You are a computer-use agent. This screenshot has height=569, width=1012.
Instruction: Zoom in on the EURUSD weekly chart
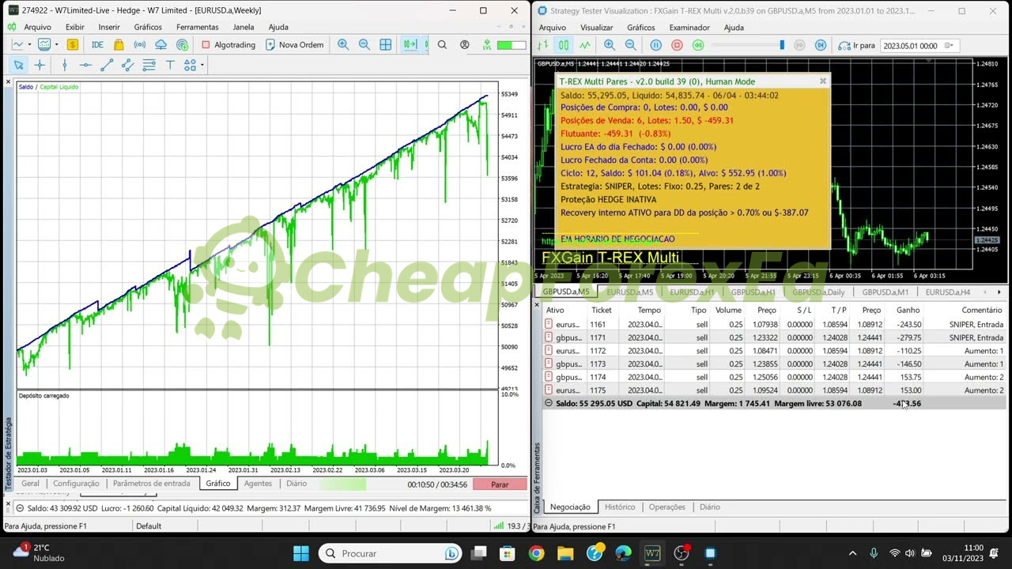[x=343, y=45]
